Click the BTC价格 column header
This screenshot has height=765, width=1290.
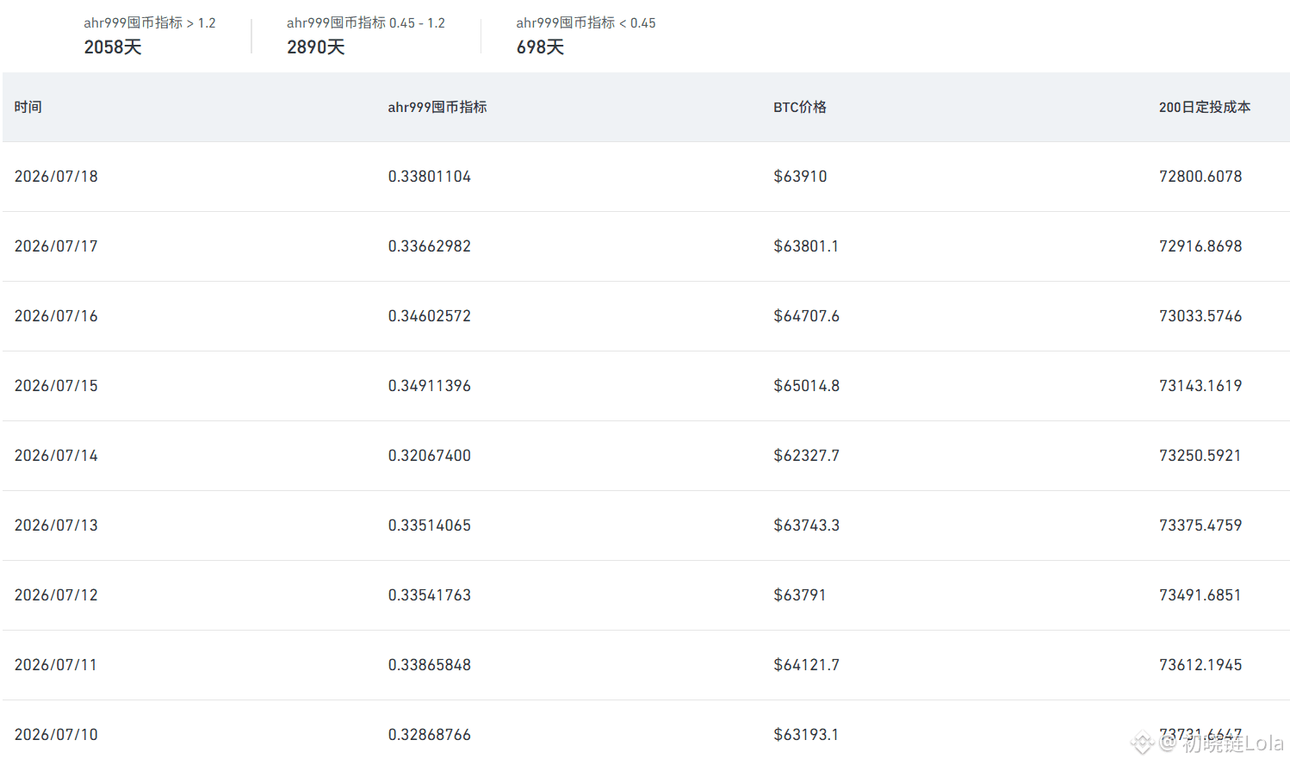(799, 107)
